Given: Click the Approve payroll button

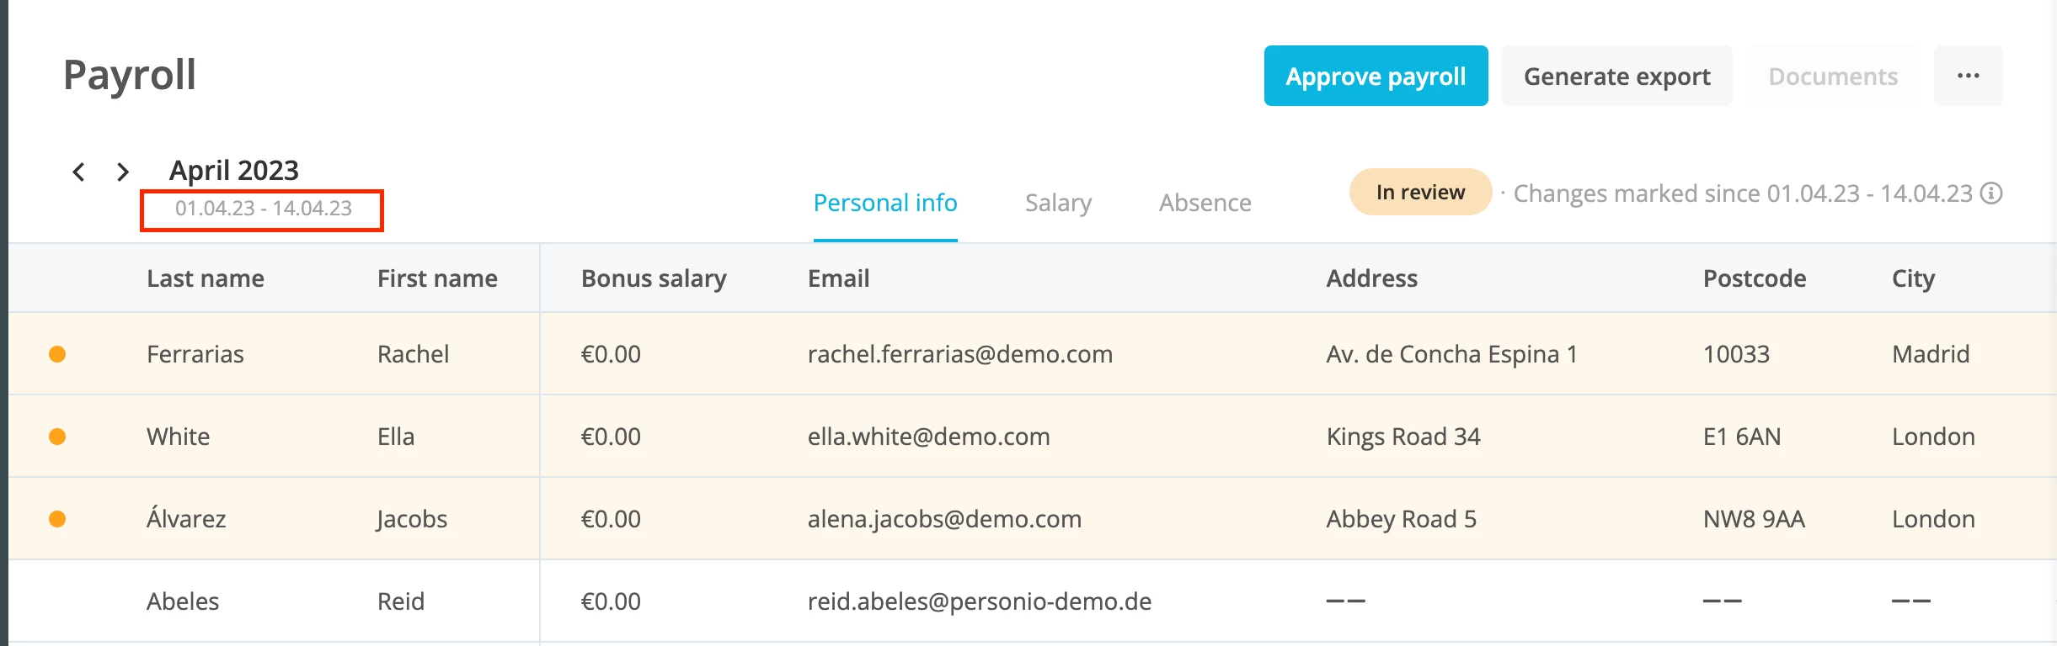Looking at the screenshot, I should click(1376, 76).
